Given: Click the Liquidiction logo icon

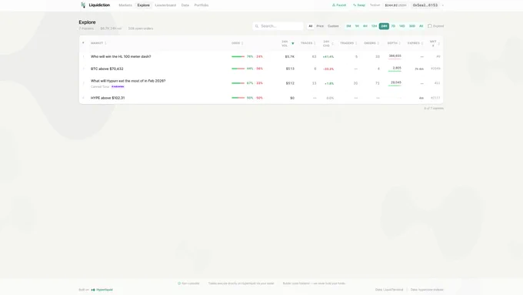Looking at the screenshot, I should (x=83, y=5).
